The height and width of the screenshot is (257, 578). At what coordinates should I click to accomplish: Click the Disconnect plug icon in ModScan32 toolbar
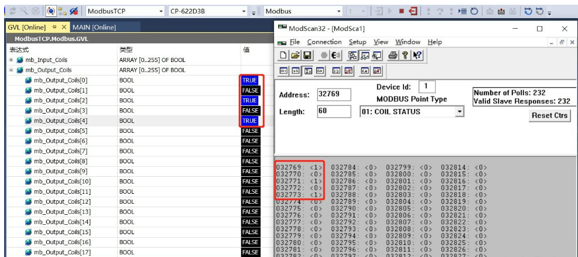coord(337,55)
